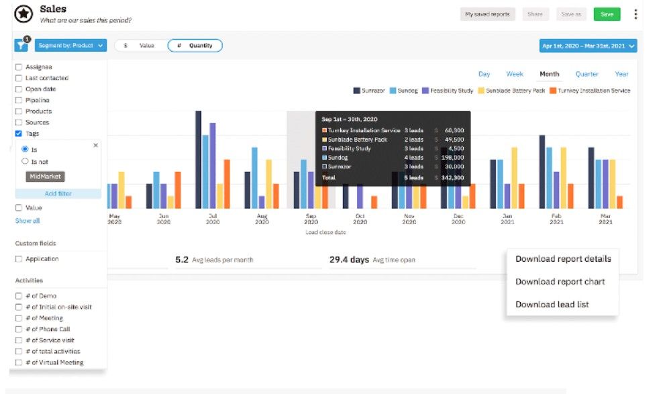The height and width of the screenshot is (394, 663).
Task: Expand the Segment by: Product dropdown
Action: (x=70, y=46)
